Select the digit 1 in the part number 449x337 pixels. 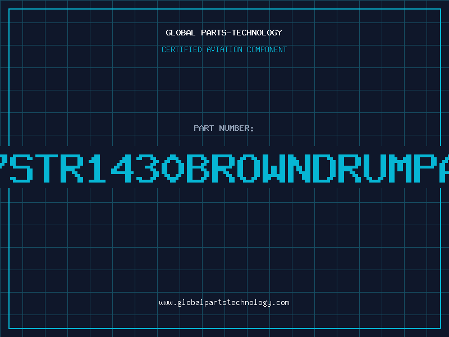point(97,168)
